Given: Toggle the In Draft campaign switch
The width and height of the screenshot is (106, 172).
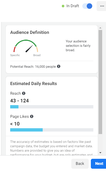Looking at the screenshot, I should [87, 6].
